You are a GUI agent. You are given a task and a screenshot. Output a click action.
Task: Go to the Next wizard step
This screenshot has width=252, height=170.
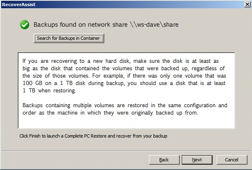click(x=197, y=160)
